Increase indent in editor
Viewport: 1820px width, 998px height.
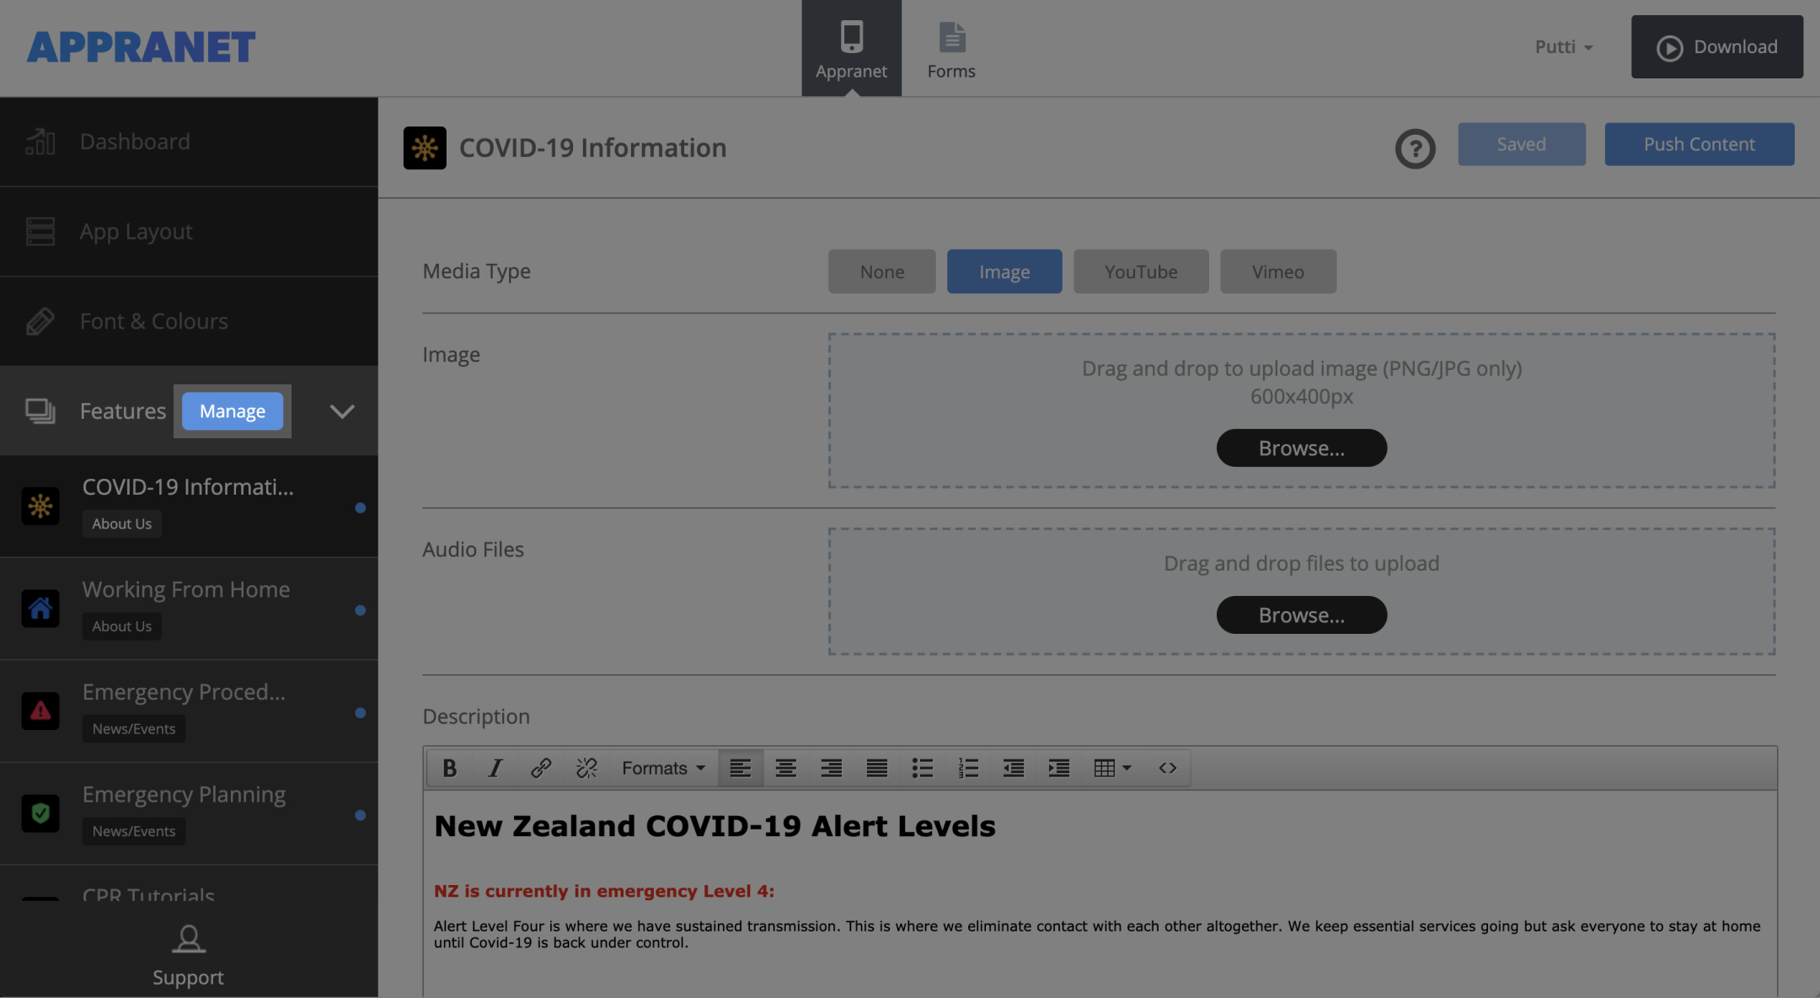(1059, 768)
